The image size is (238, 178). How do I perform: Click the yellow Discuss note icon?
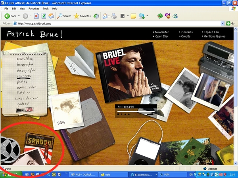point(133,16)
